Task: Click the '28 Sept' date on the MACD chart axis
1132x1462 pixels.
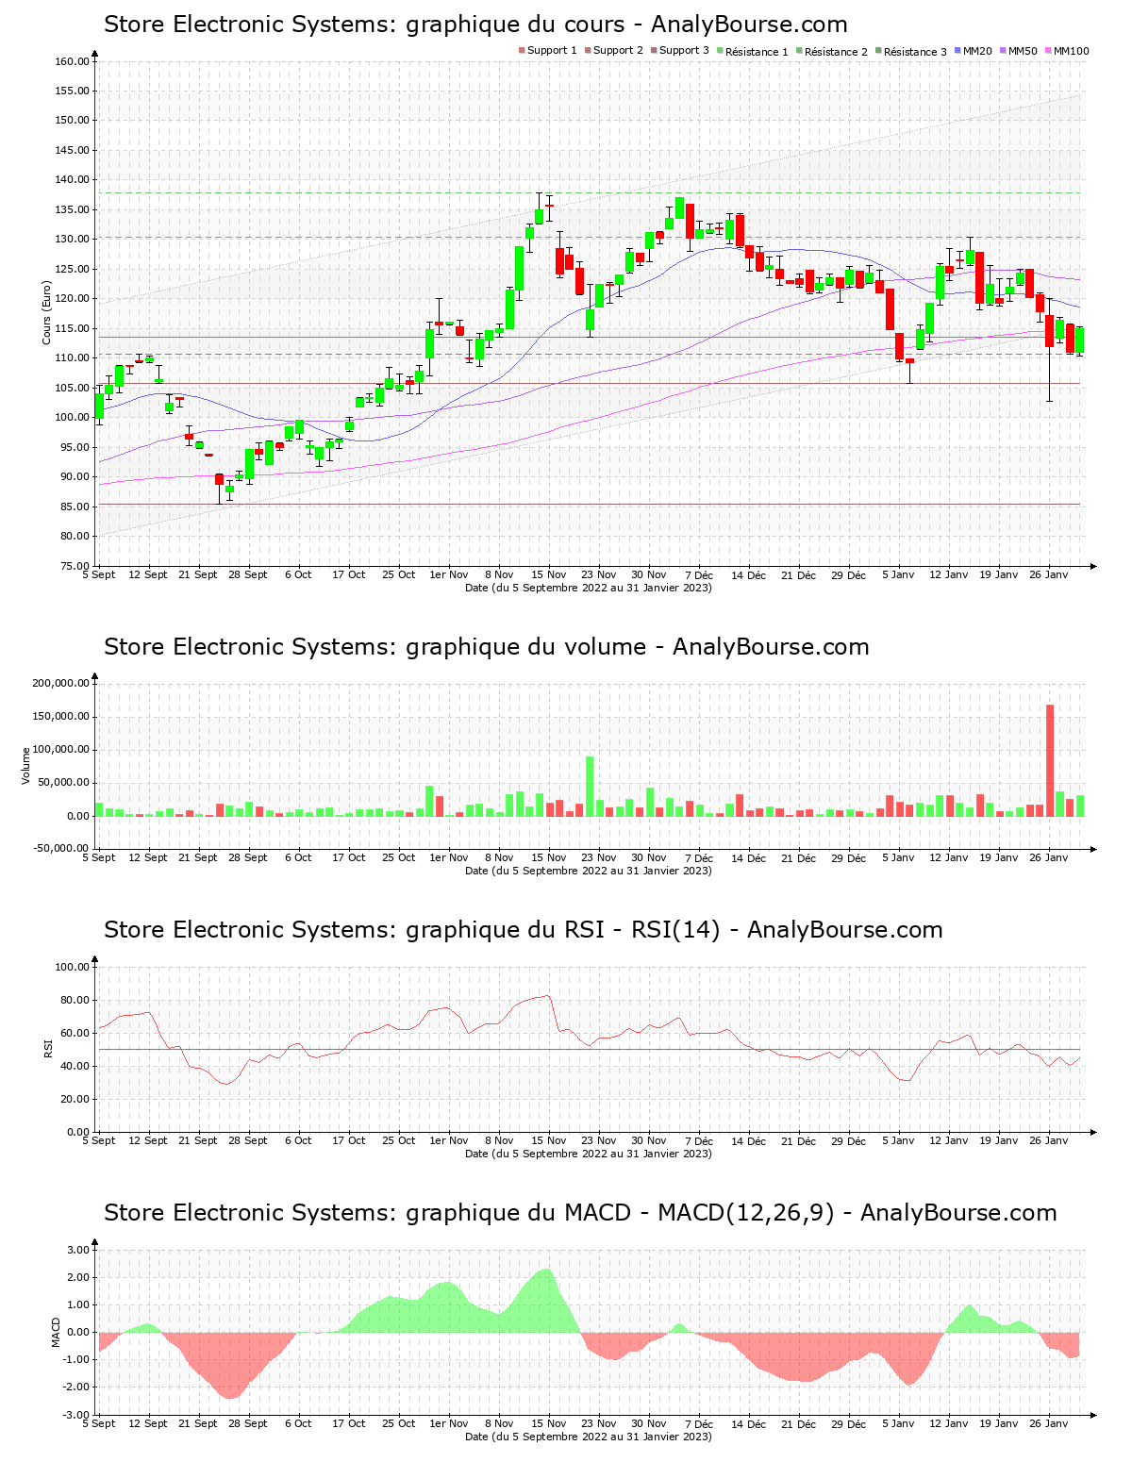Action: coord(248,1423)
